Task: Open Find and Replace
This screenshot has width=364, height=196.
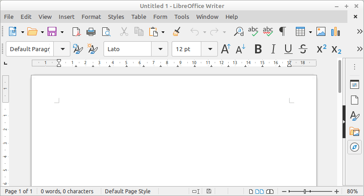Action: (x=238, y=31)
